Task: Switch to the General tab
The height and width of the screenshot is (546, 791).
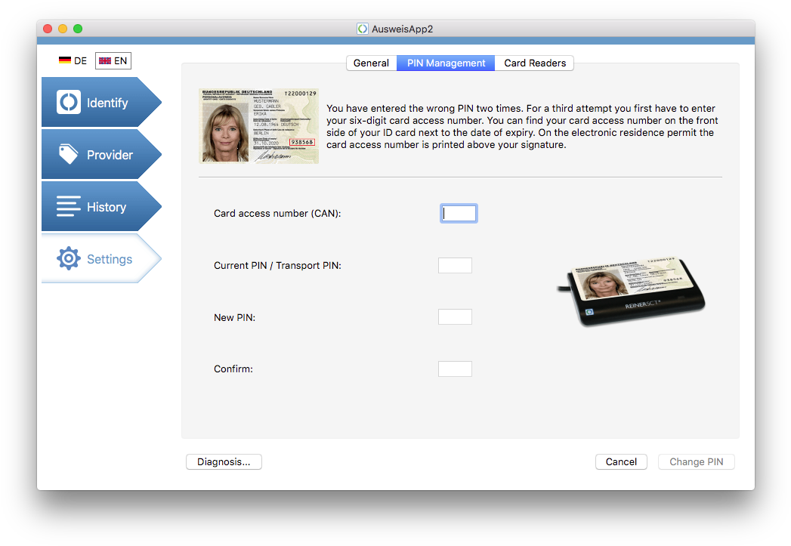Action: click(372, 63)
